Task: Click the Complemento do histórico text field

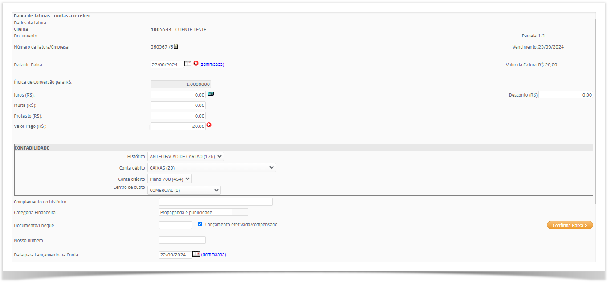Action: tap(216, 202)
